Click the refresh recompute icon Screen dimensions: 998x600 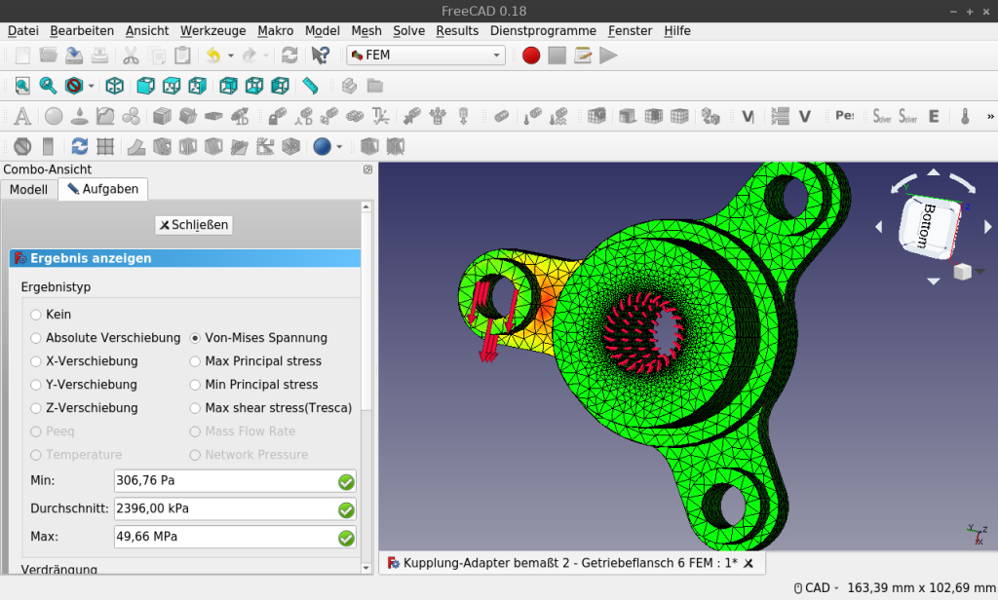point(289,56)
